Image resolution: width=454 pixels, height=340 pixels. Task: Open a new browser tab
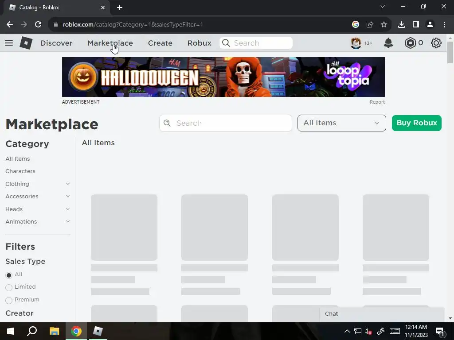(120, 8)
